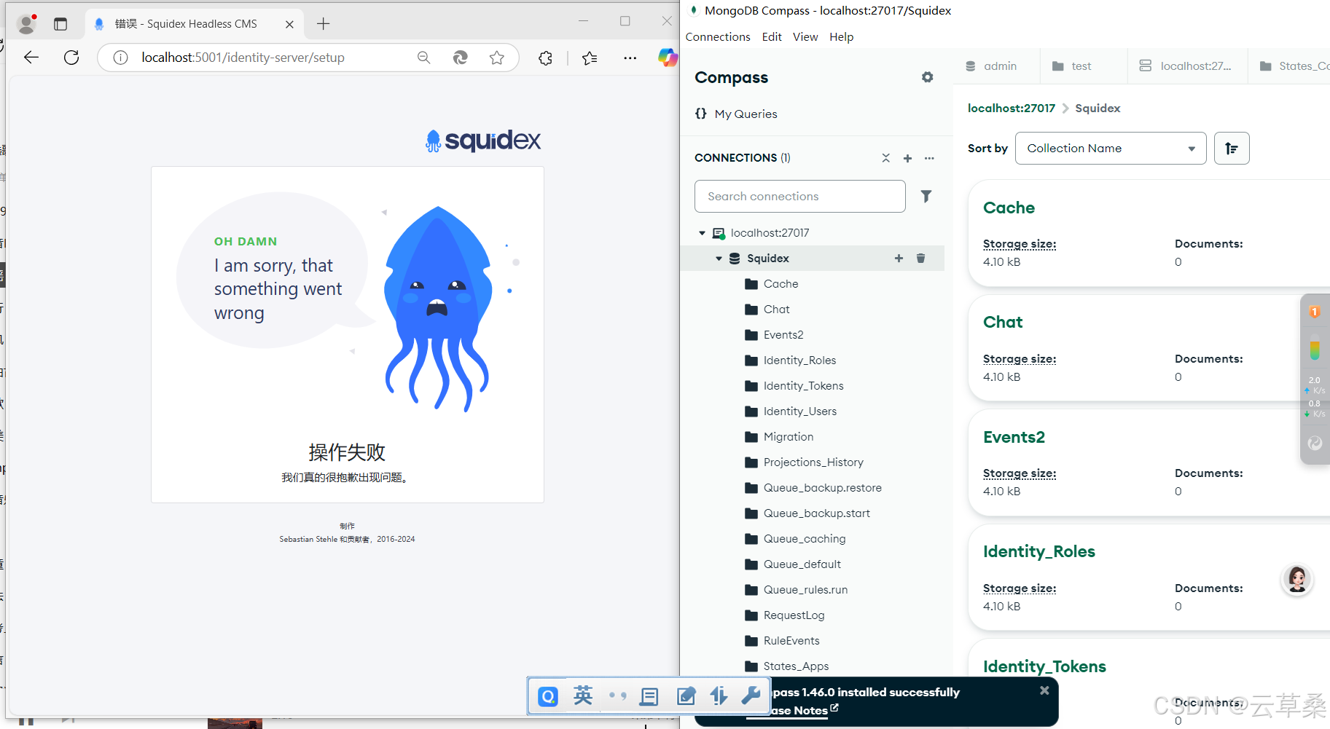Image resolution: width=1330 pixels, height=729 pixels.
Task: Click the IME English mode icon
Action: (x=583, y=696)
